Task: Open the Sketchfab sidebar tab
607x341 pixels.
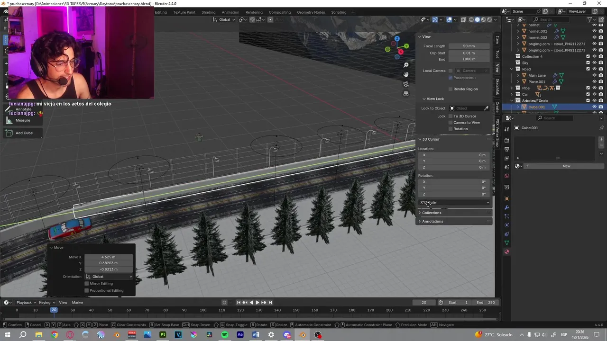Action: (x=497, y=87)
